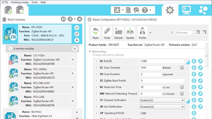
Task: Refresh the ID PAN ID parameter
Action: (x=194, y=61)
